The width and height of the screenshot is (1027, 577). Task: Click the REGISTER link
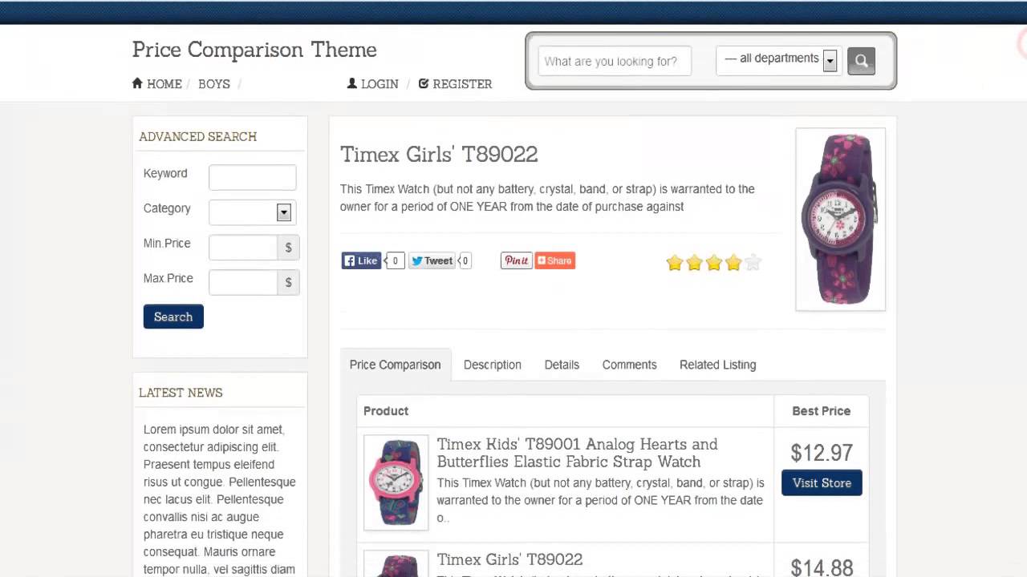462,83
